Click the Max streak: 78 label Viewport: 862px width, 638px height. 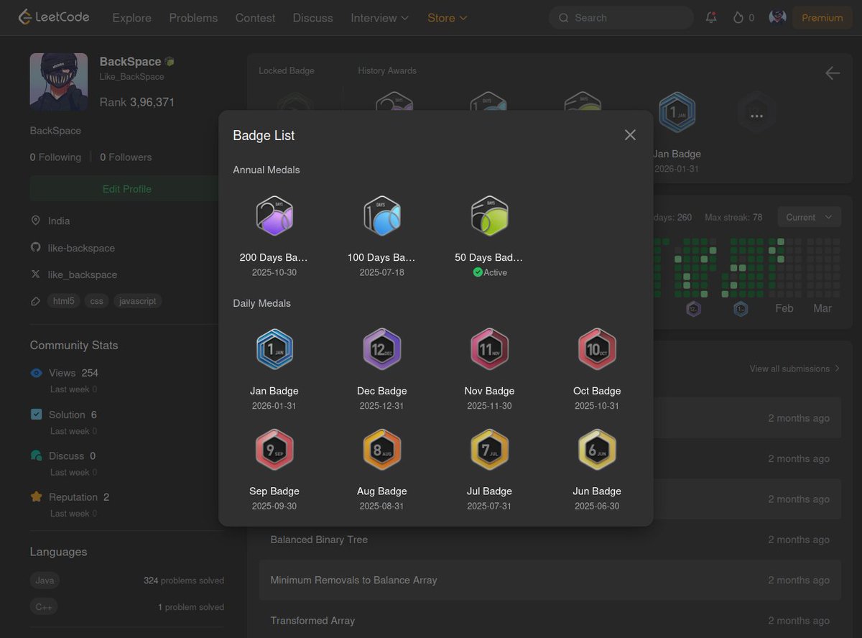coord(733,217)
